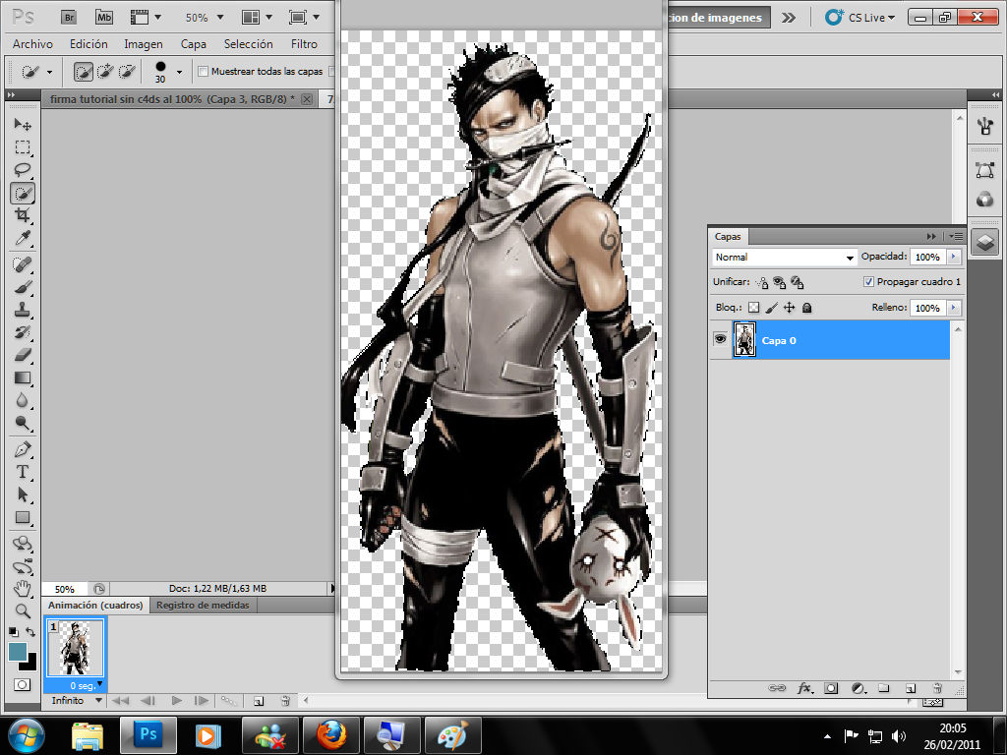Select the Horizontal Type tool
The height and width of the screenshot is (755, 1007).
click(x=23, y=471)
